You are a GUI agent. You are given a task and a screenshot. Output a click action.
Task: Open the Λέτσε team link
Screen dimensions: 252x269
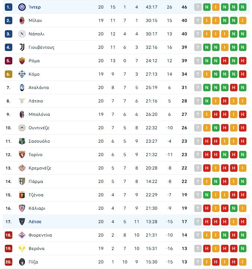coord(35,222)
